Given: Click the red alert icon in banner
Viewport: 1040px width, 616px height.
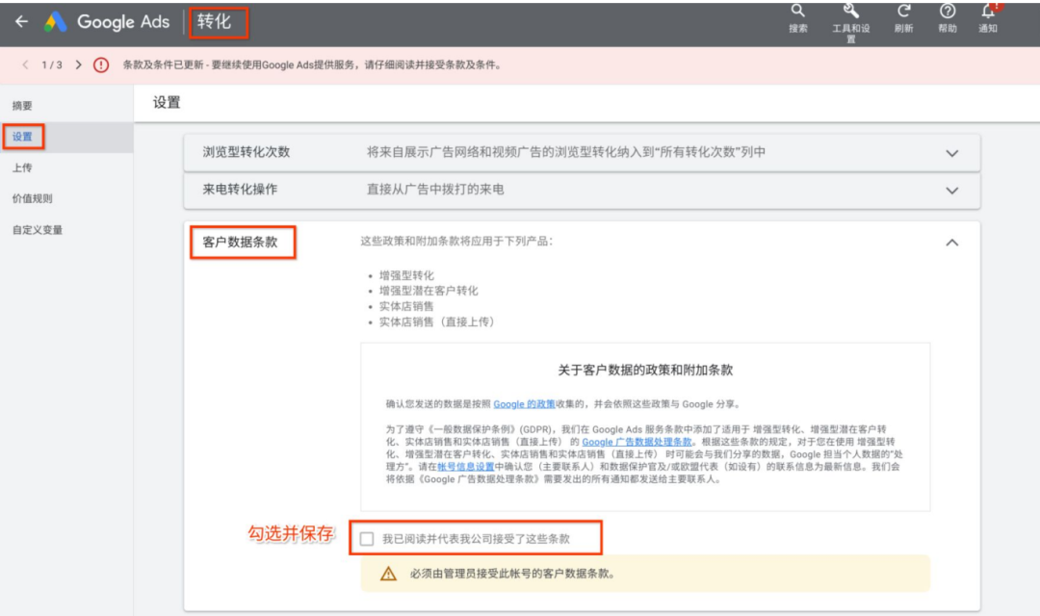Looking at the screenshot, I should tap(101, 65).
